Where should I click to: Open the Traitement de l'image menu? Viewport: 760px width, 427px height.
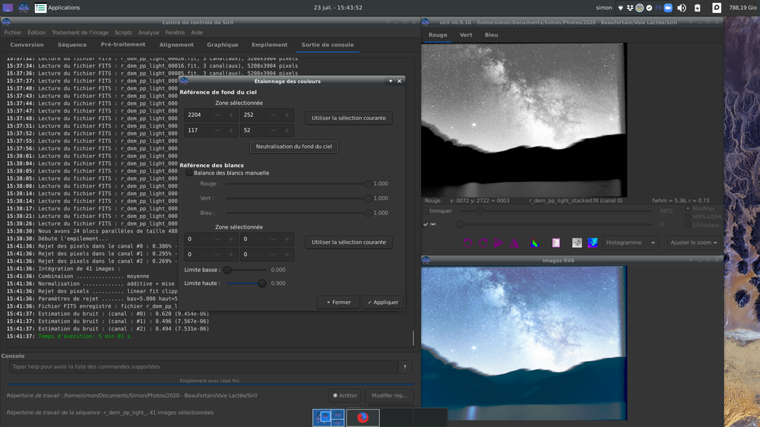click(x=80, y=33)
